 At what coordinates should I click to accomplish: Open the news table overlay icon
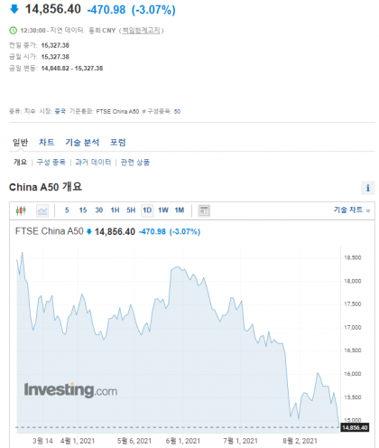tap(204, 210)
